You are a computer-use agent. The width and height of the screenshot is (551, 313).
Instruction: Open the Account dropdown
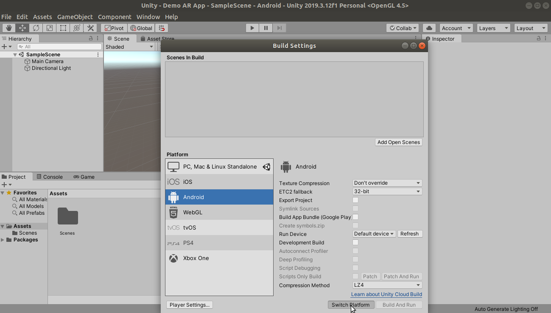pyautogui.click(x=456, y=28)
